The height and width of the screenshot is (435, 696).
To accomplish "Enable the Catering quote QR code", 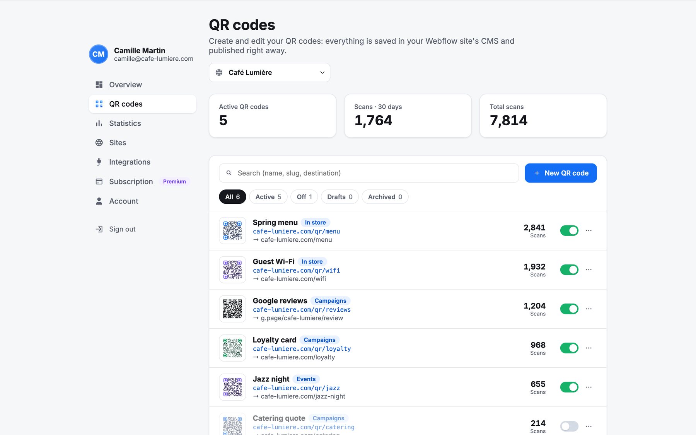I will (x=569, y=426).
